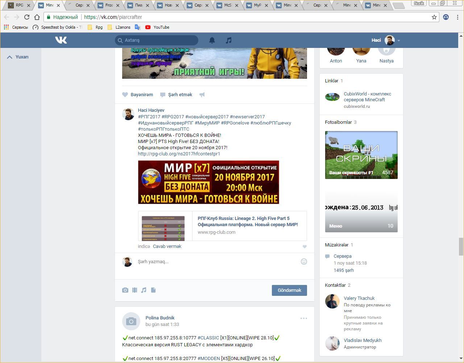Open the РПГ-Клуб Russia link preview
Viewport: 464px width, 363px height.
[222, 226]
